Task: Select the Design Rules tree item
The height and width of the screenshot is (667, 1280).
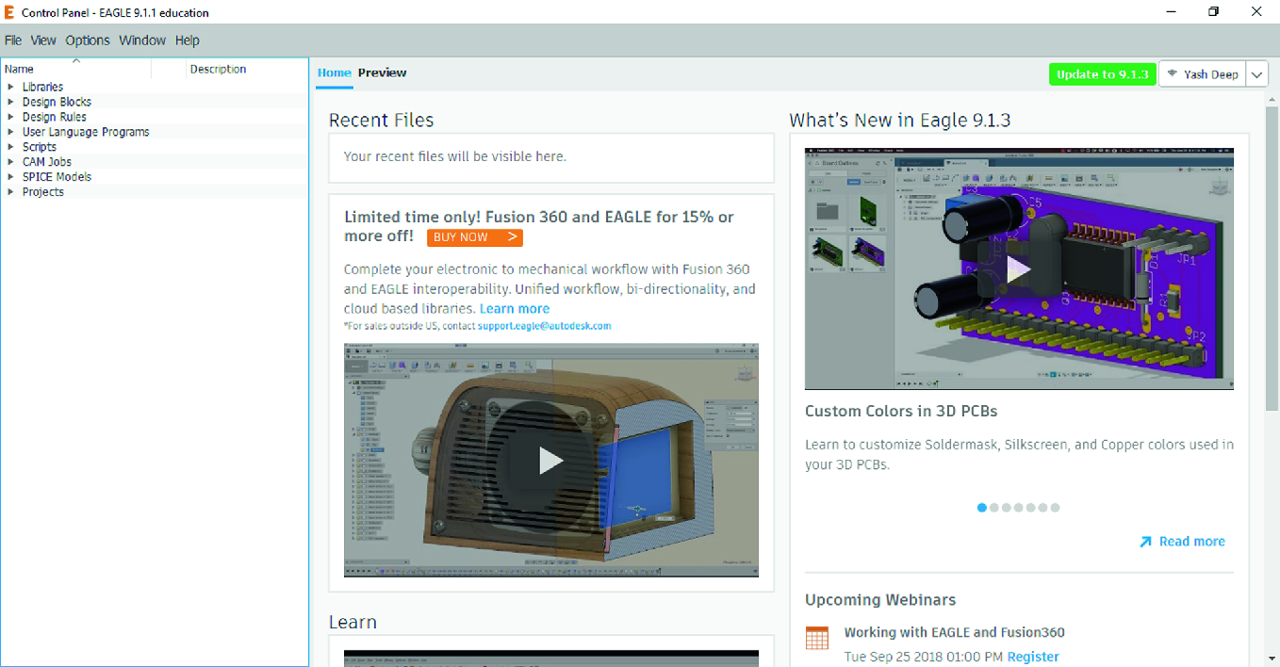Action: 55,117
